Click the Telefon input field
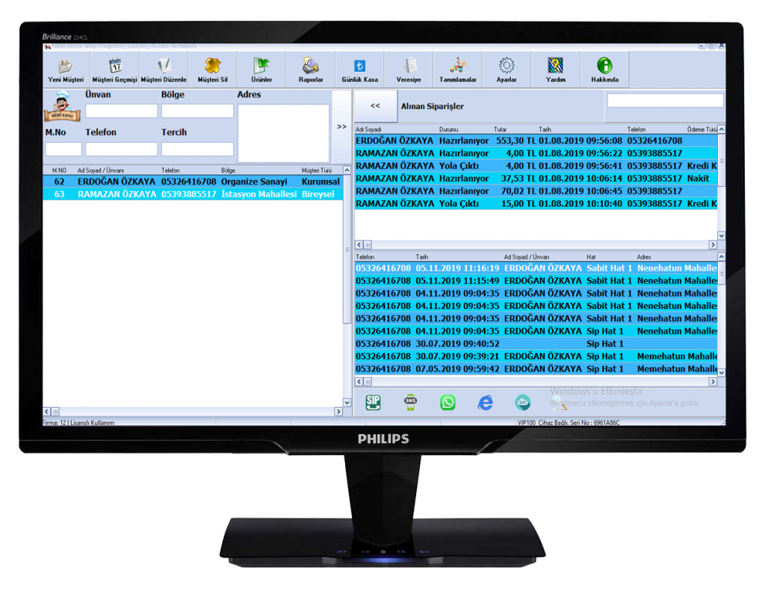Image resolution: width=765 pixels, height=591 pixels. click(x=121, y=149)
